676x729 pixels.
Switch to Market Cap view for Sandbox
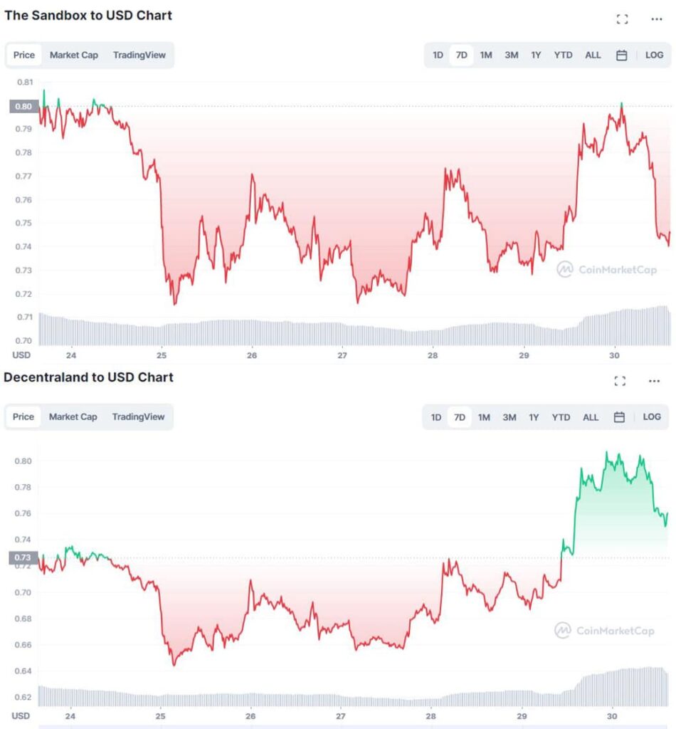tap(74, 55)
